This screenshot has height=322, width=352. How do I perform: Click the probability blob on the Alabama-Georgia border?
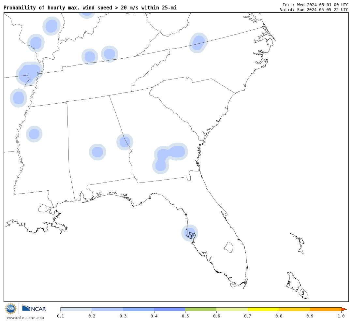pyautogui.click(x=125, y=142)
